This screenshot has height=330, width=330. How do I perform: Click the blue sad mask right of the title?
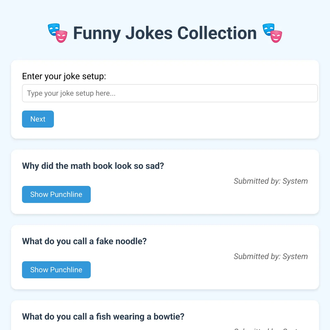[268, 29]
